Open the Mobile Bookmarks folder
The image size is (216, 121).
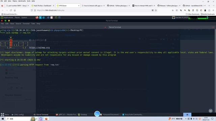pyautogui.click(x=208, y=14)
